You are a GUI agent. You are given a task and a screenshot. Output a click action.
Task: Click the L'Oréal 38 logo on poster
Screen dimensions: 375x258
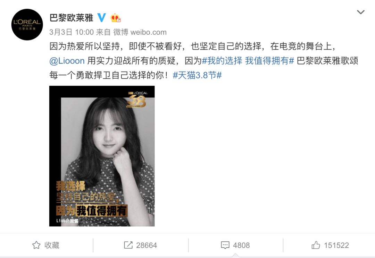(x=137, y=99)
